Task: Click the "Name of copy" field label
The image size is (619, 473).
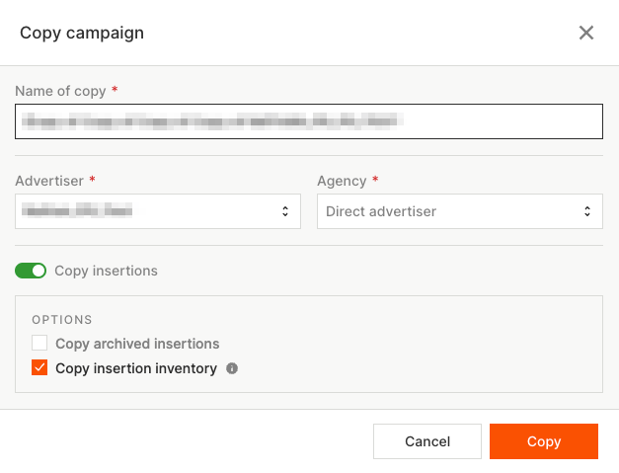Action: [x=60, y=91]
